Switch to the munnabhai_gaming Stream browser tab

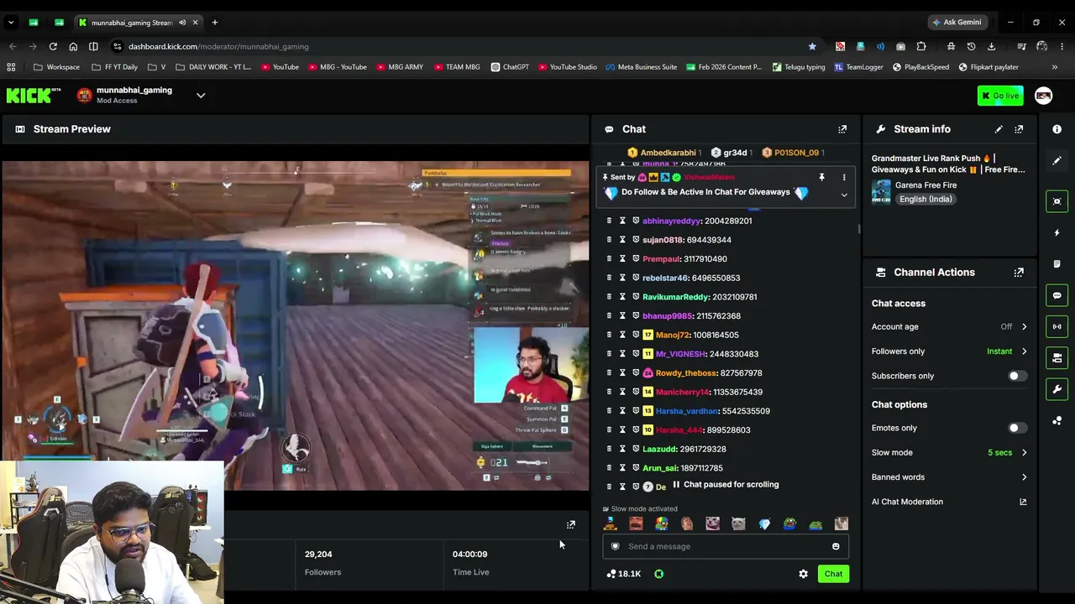[139, 23]
